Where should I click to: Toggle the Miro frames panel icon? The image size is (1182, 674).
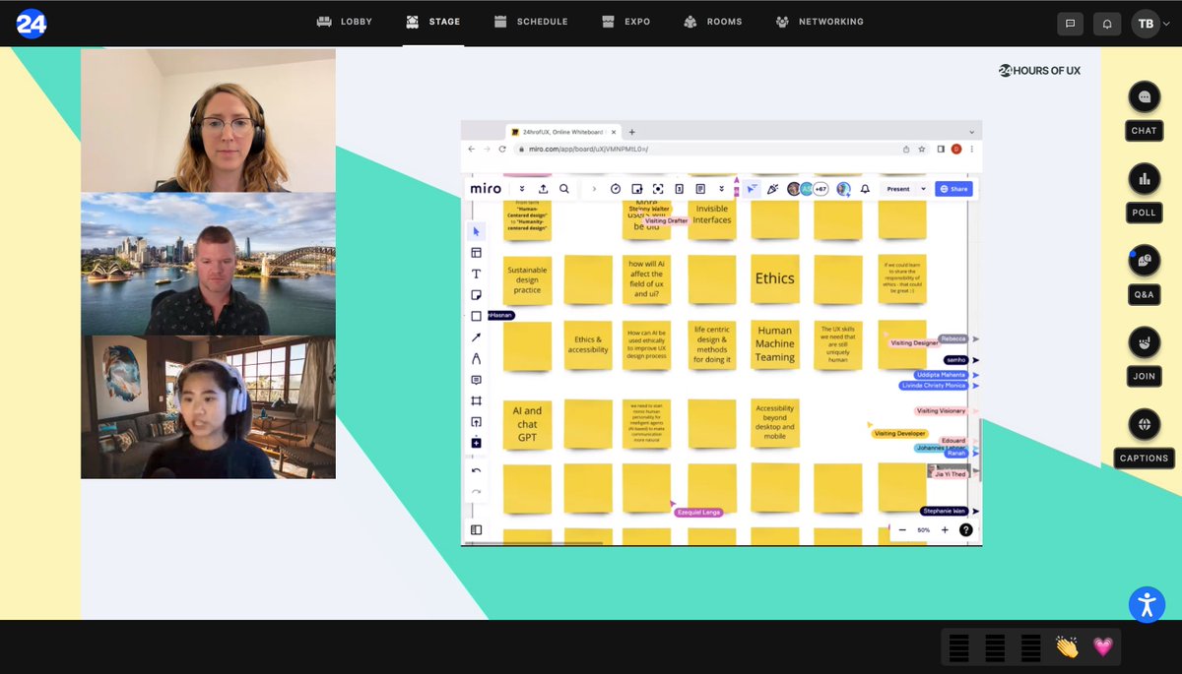(x=476, y=529)
